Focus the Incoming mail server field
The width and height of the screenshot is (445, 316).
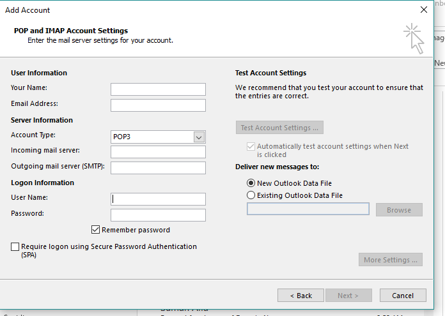(158, 152)
